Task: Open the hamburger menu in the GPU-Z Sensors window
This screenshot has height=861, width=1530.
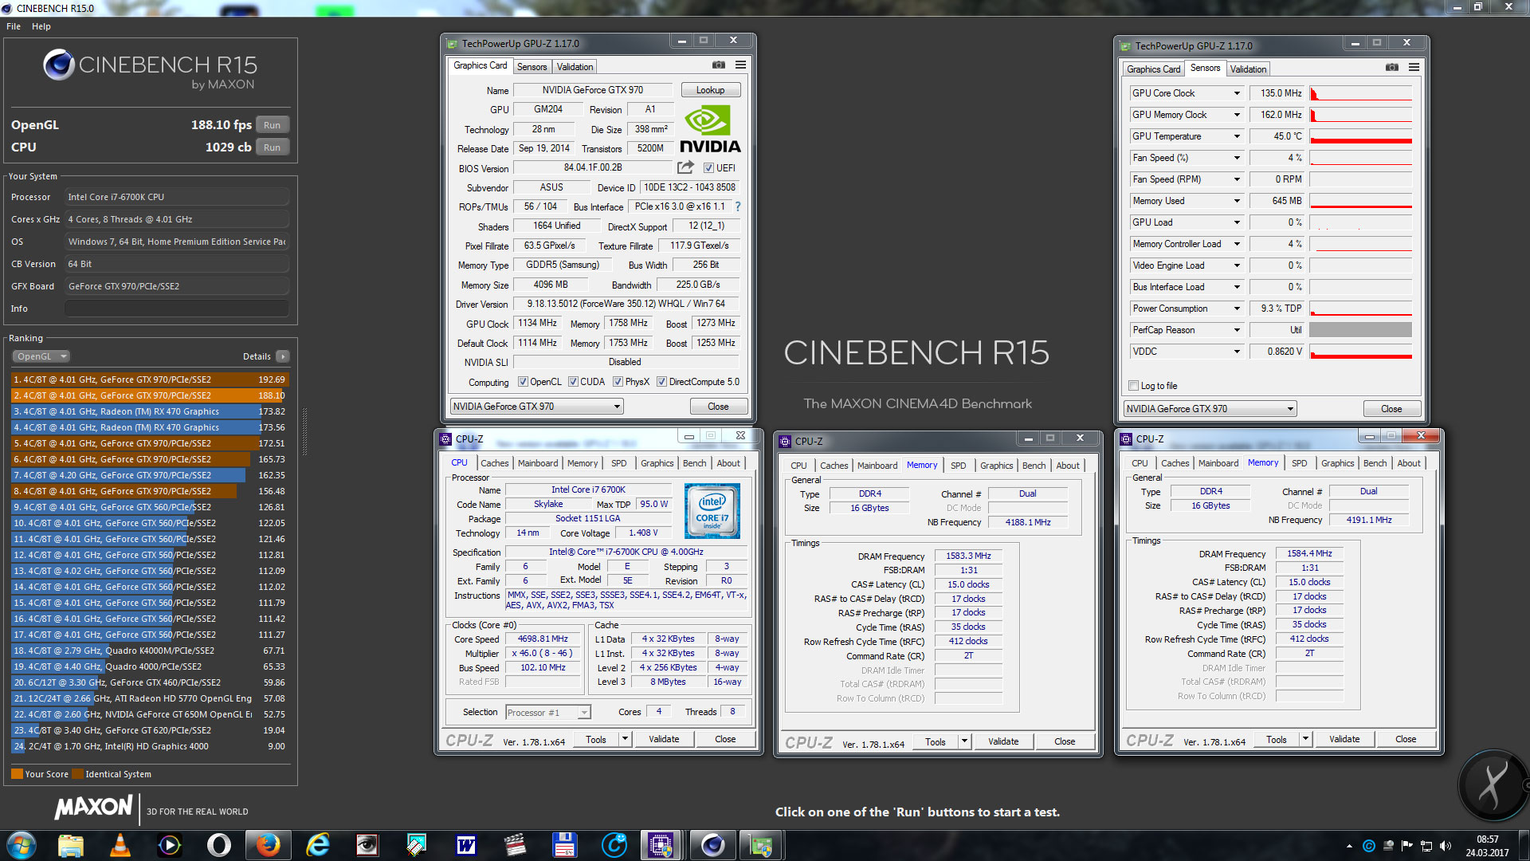Action: click(1414, 68)
